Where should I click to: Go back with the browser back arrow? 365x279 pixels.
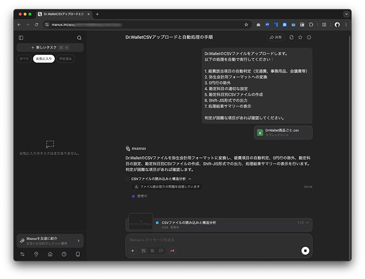(19, 25)
